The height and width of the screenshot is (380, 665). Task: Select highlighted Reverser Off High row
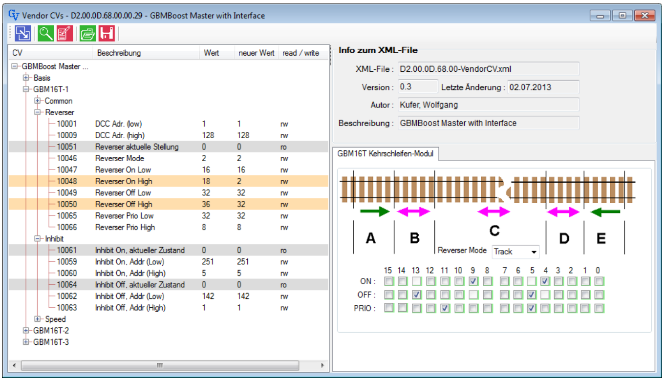169,204
